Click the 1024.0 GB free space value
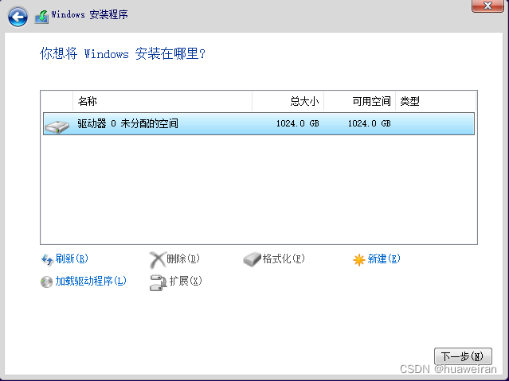The height and width of the screenshot is (381, 509). point(369,123)
